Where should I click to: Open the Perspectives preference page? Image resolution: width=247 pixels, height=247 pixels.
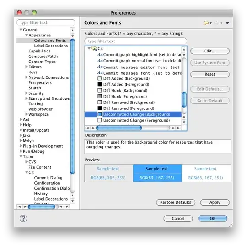pos(40,82)
